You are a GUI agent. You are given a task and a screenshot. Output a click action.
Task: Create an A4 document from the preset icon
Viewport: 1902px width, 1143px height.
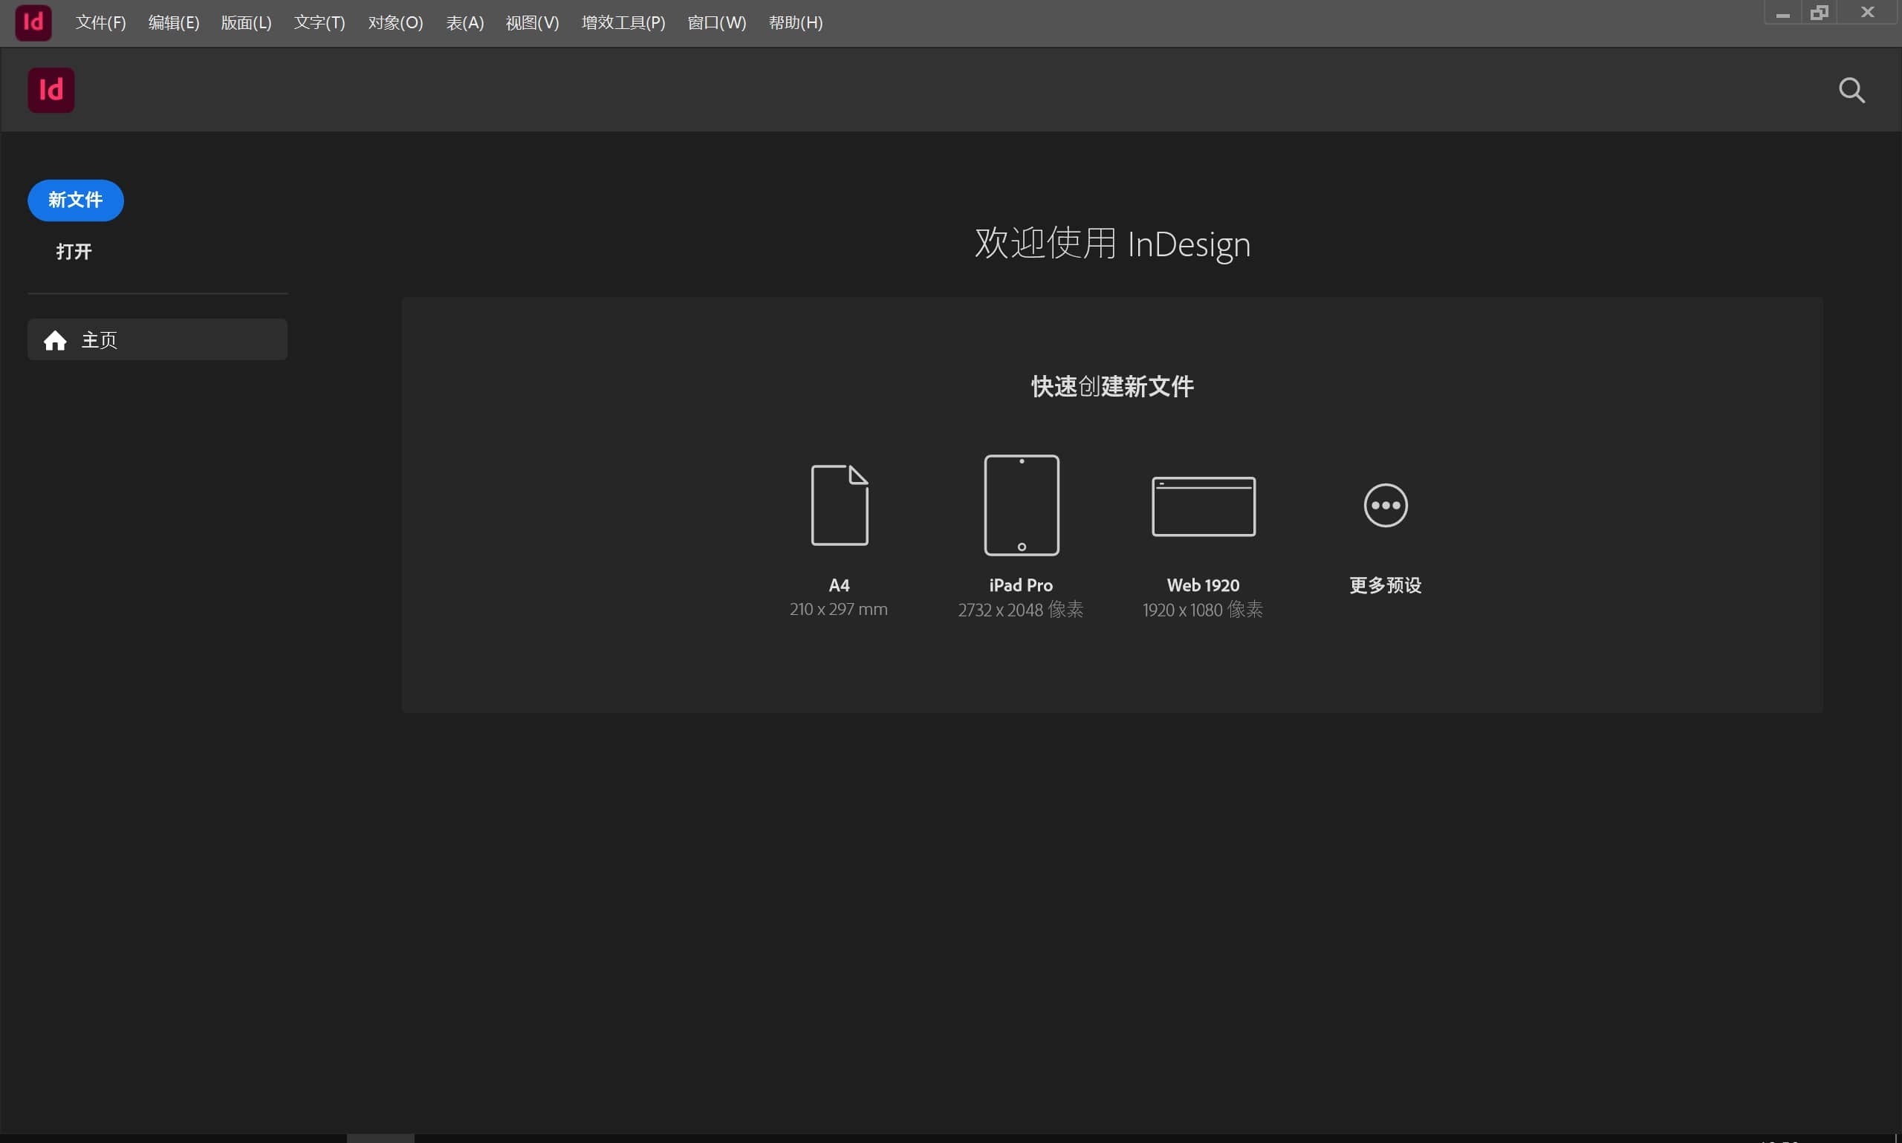coord(837,504)
